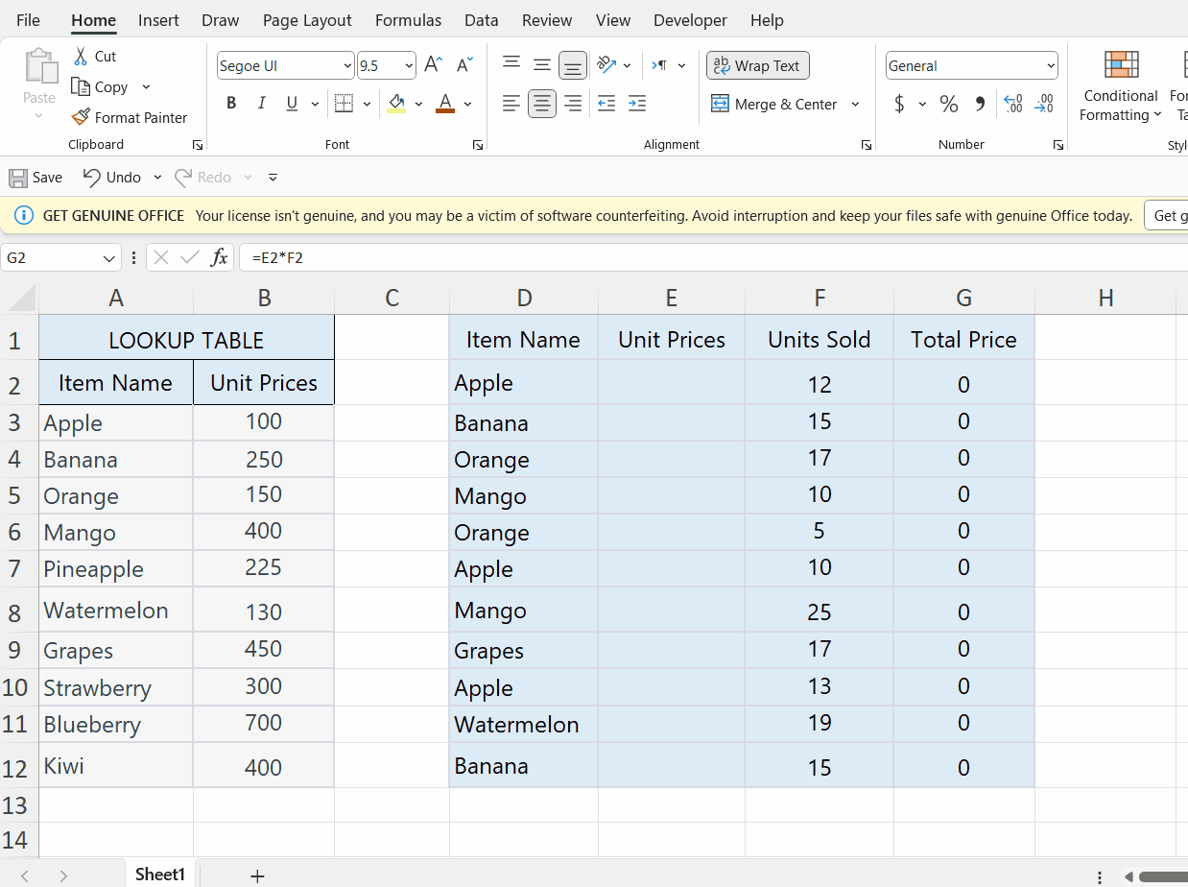Toggle Center alignment
The width and height of the screenshot is (1188, 887).
click(x=541, y=103)
